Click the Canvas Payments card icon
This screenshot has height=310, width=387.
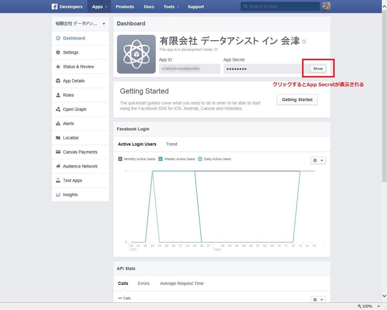58,152
